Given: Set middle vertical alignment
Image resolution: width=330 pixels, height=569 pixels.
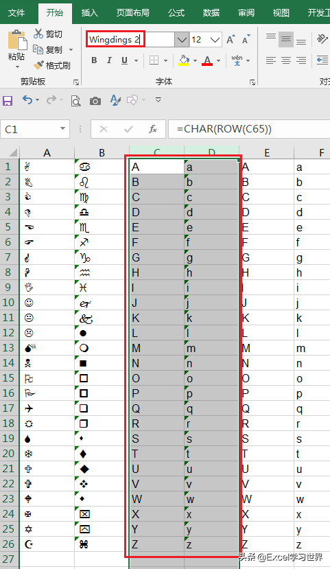Looking at the screenshot, I should (286, 39).
